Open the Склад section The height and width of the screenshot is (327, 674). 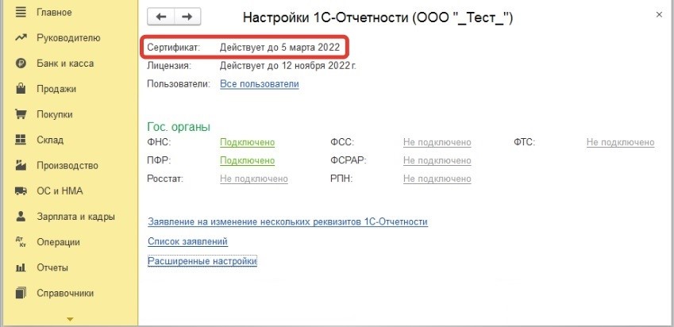(50, 140)
